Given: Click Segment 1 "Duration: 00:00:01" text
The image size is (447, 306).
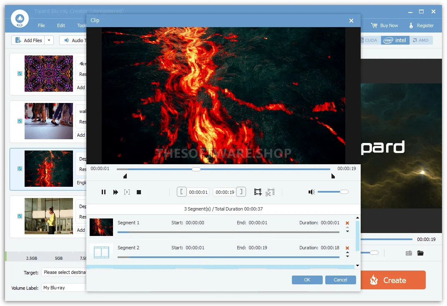Looking at the screenshot, I should (319, 223).
